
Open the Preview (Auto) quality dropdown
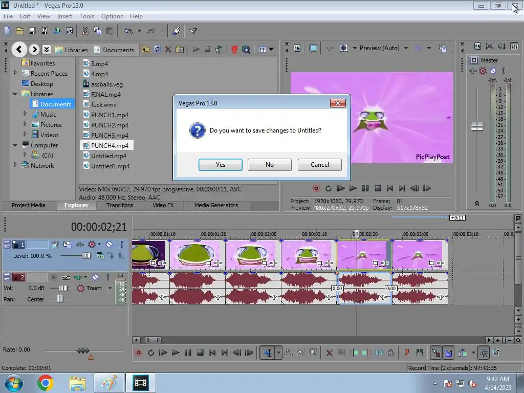[406, 48]
